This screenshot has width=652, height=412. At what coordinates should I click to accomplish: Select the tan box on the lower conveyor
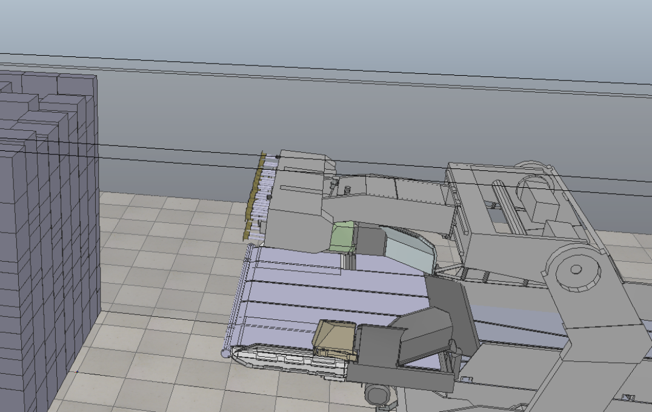click(x=334, y=340)
